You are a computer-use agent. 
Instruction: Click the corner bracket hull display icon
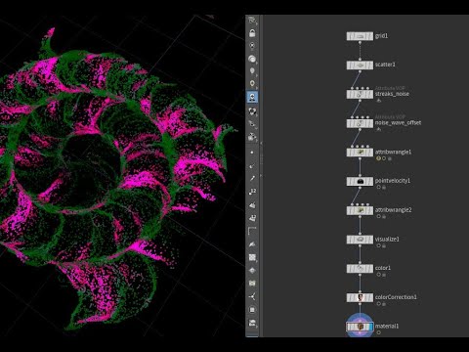[x=252, y=231]
